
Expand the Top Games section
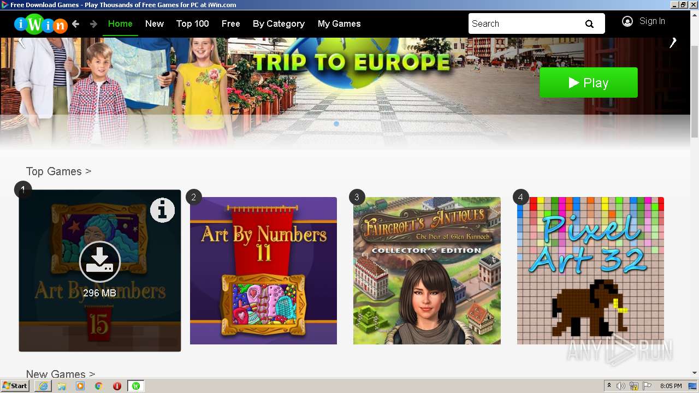[58, 171]
